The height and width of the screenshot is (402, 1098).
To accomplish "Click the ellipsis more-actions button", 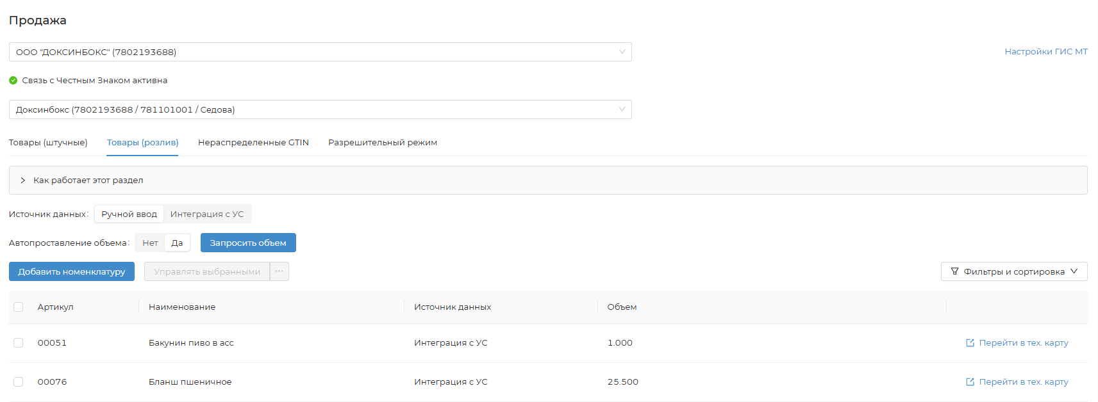I will click(279, 271).
